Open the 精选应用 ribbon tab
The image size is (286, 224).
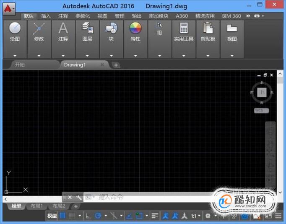click(x=205, y=16)
